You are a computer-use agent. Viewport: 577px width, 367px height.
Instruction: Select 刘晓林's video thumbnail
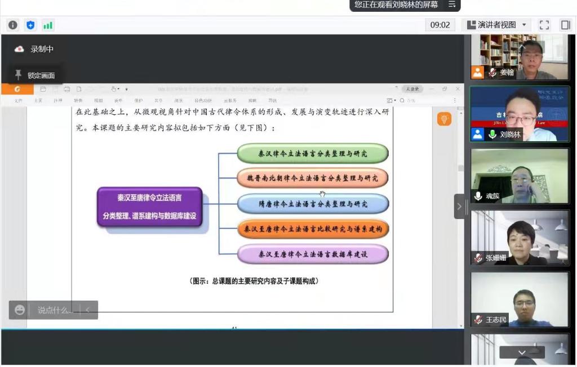(x=520, y=114)
